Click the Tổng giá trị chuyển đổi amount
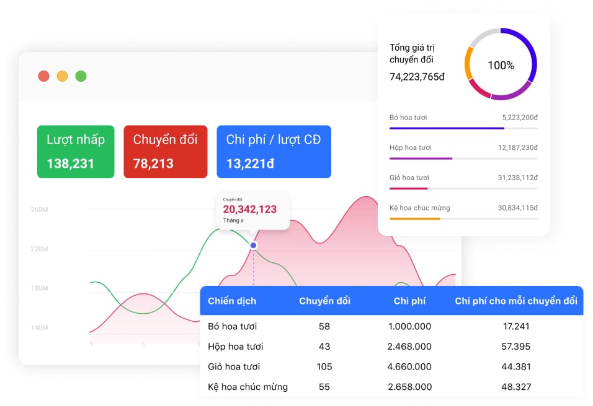Screen dimensions: 593x406 pyautogui.click(x=417, y=77)
